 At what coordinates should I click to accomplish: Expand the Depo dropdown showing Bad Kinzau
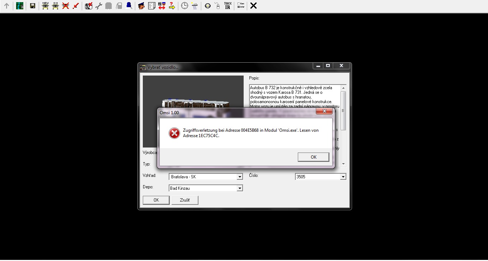(x=240, y=188)
